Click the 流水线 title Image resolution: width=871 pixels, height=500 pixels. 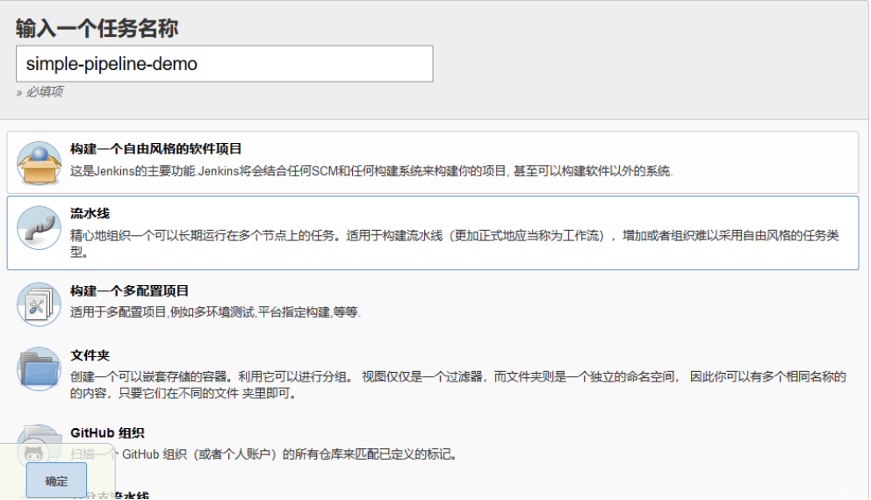90,214
